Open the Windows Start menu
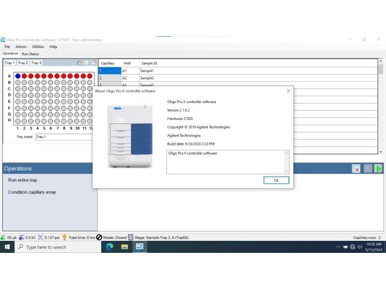 7,247
